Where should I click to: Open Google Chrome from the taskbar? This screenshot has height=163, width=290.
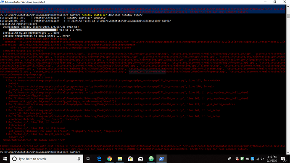click(x=110, y=159)
